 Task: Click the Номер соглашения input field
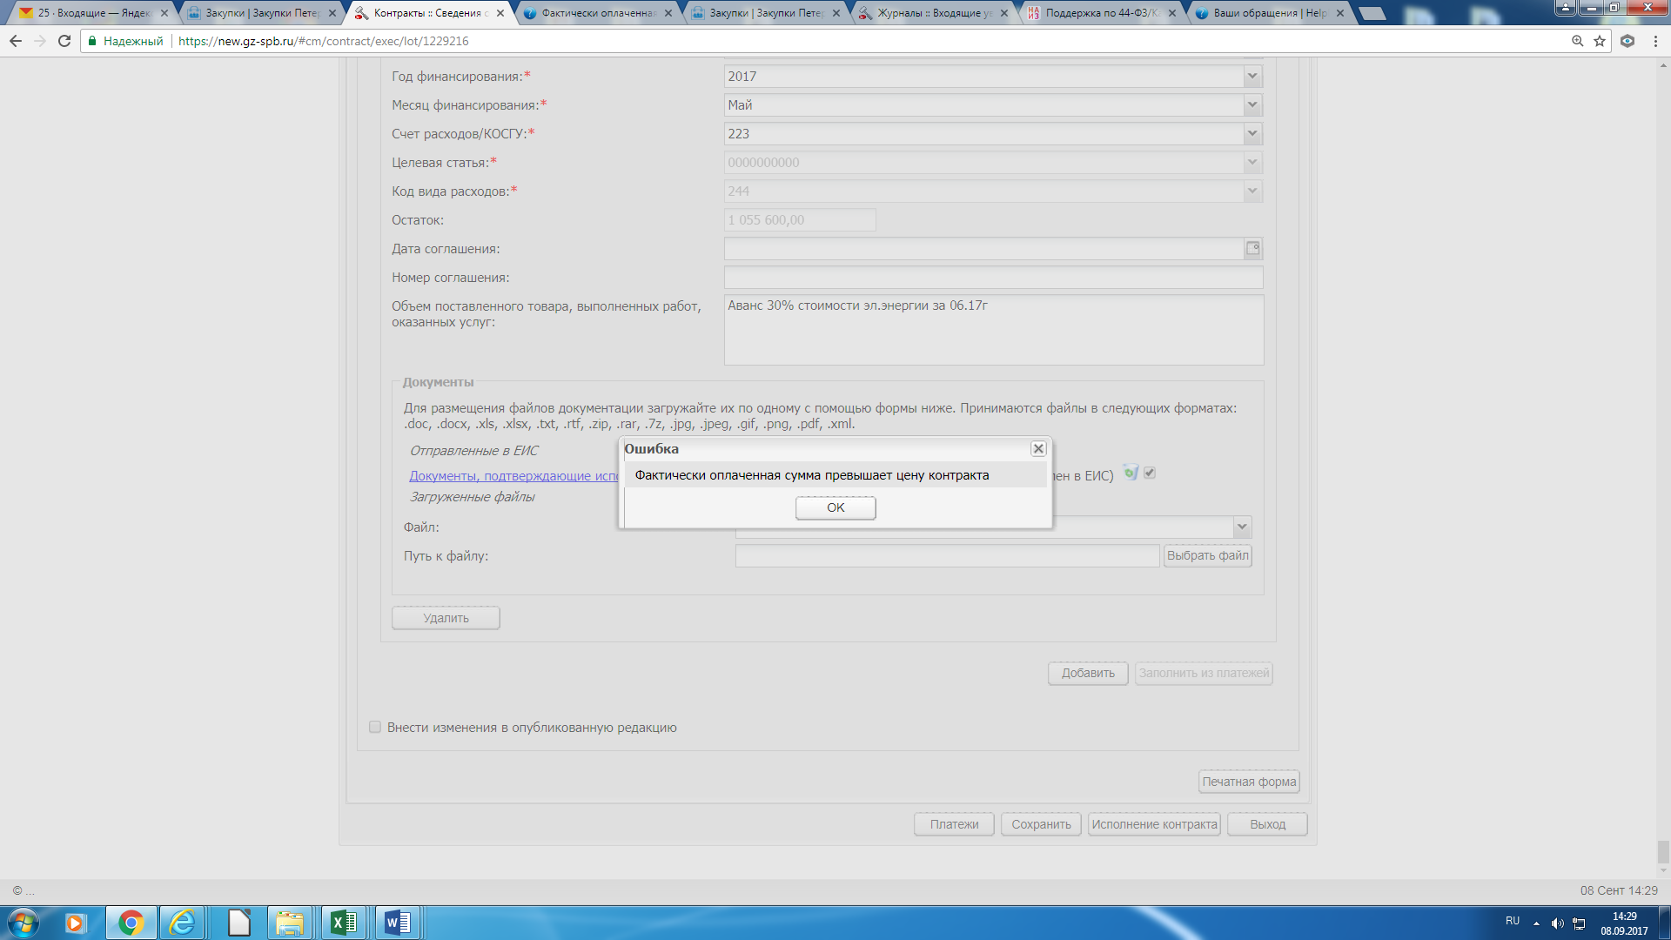click(992, 278)
